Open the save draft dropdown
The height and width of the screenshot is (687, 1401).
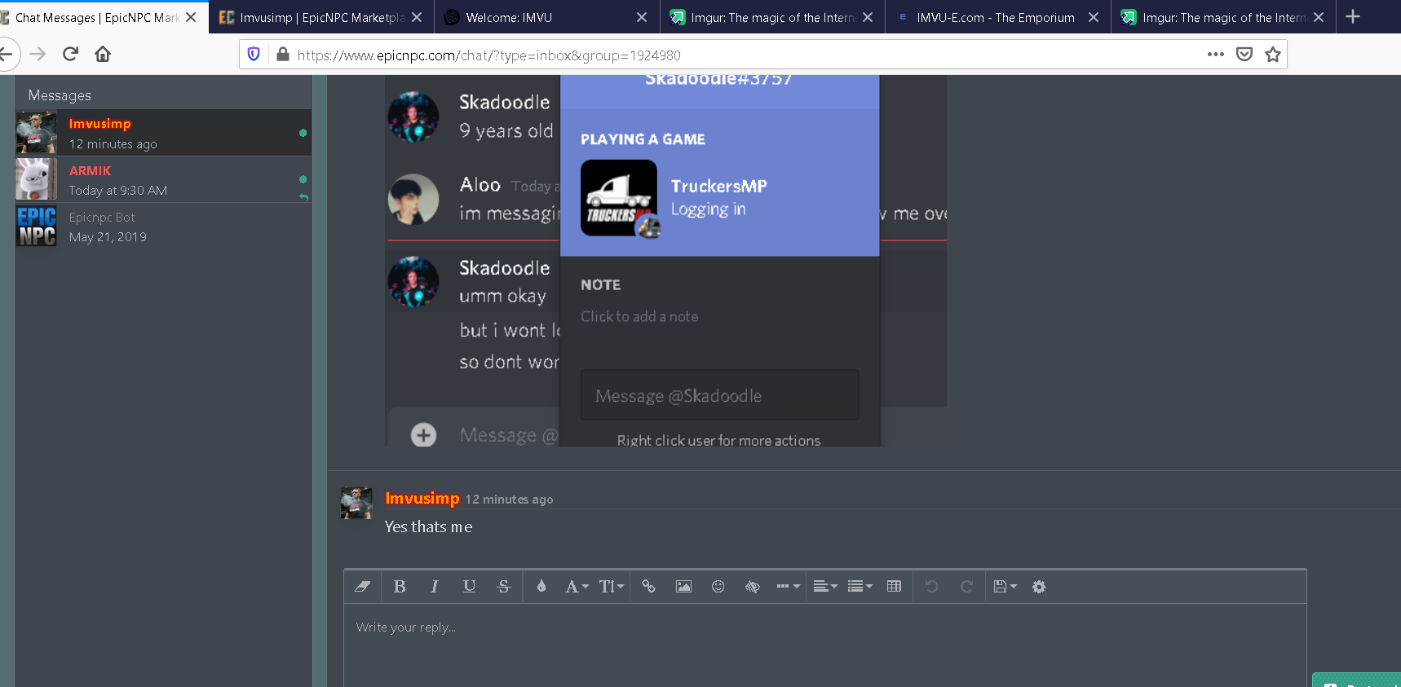(1005, 587)
